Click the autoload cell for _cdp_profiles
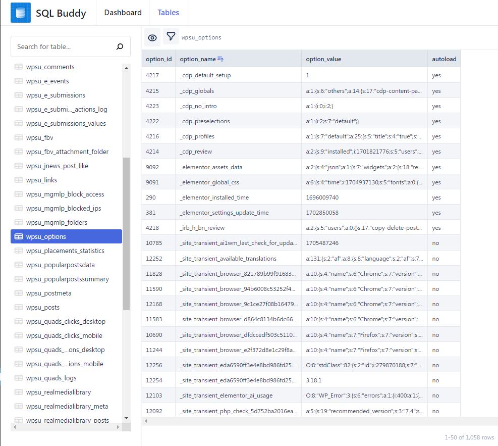Screen dimensions: 498x446 (444, 136)
